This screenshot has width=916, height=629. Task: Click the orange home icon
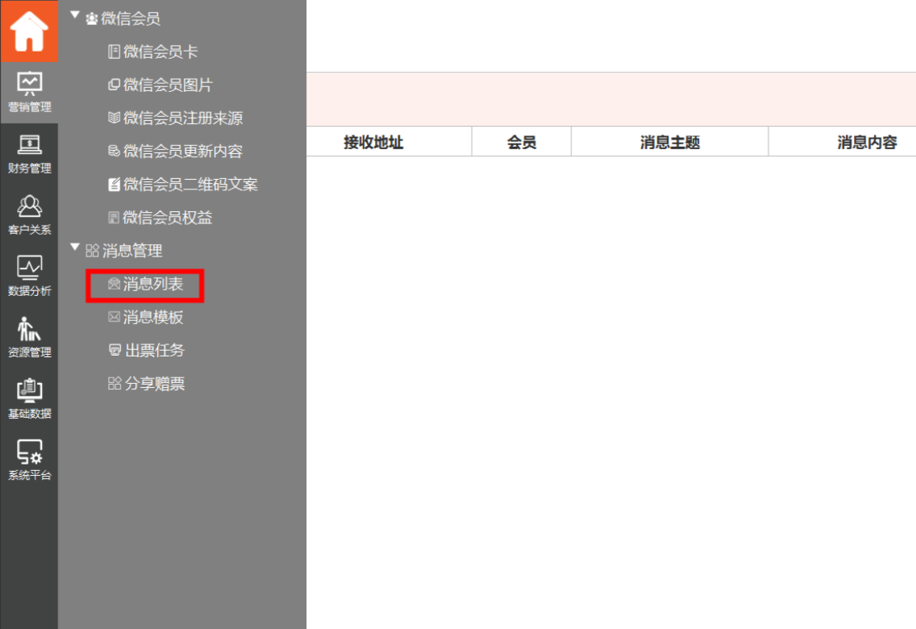click(x=29, y=31)
